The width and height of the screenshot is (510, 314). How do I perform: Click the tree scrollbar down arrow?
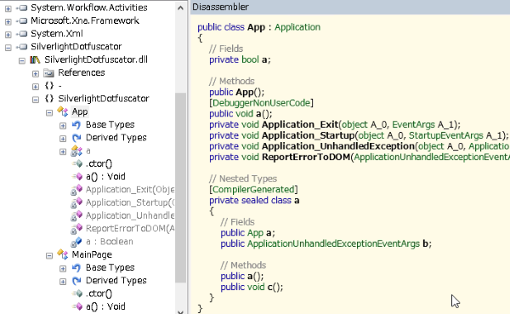click(180, 311)
